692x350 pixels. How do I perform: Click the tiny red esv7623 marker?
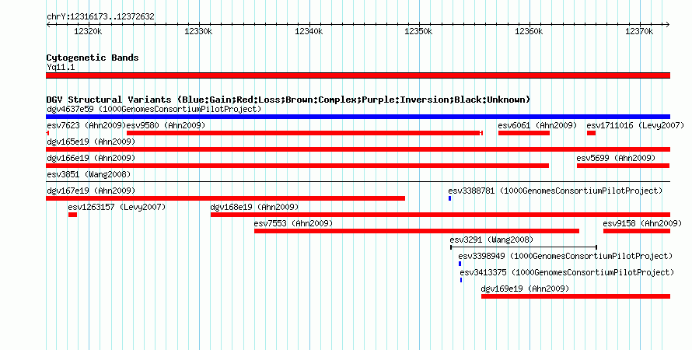[x=47, y=133]
